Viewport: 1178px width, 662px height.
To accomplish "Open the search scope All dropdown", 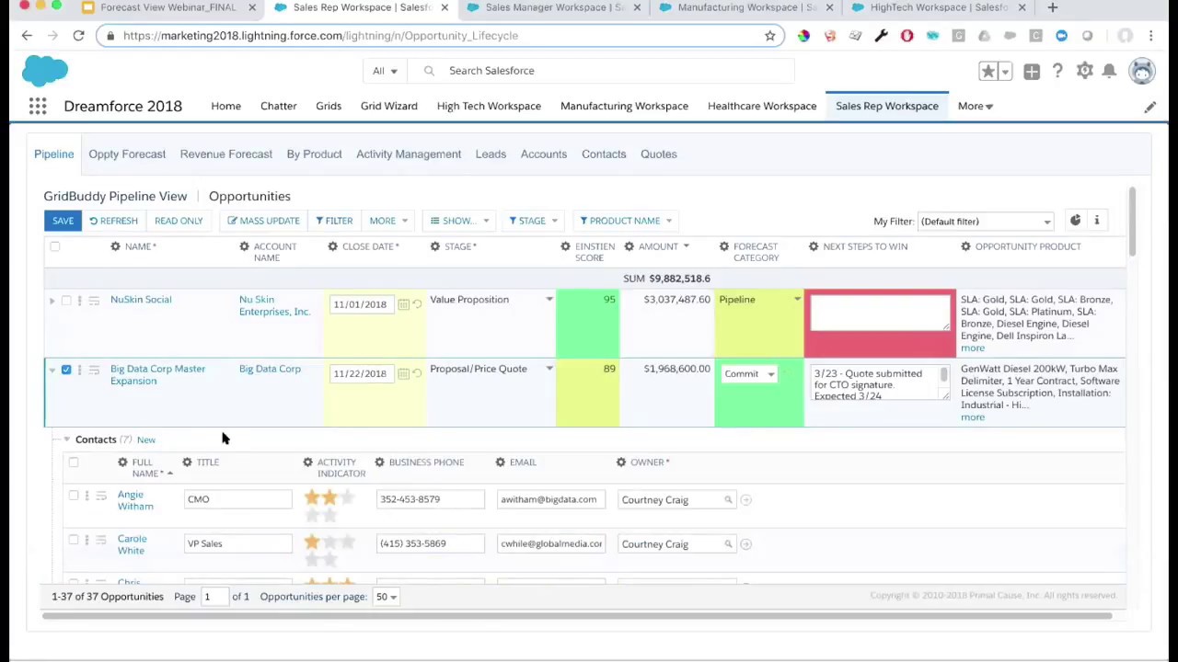I will 385,71.
